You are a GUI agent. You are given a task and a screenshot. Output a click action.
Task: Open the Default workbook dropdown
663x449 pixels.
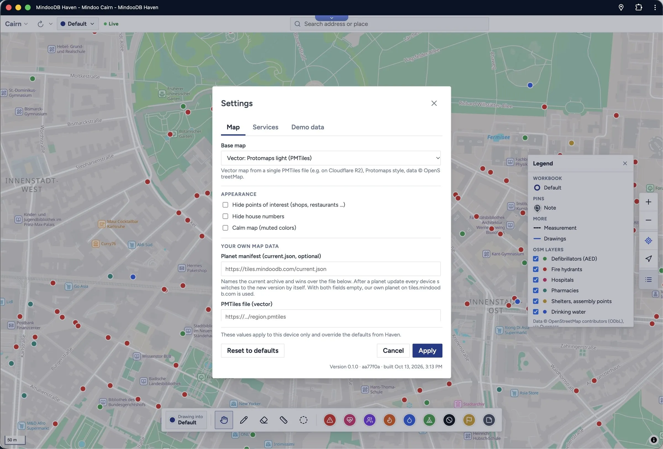coord(78,24)
